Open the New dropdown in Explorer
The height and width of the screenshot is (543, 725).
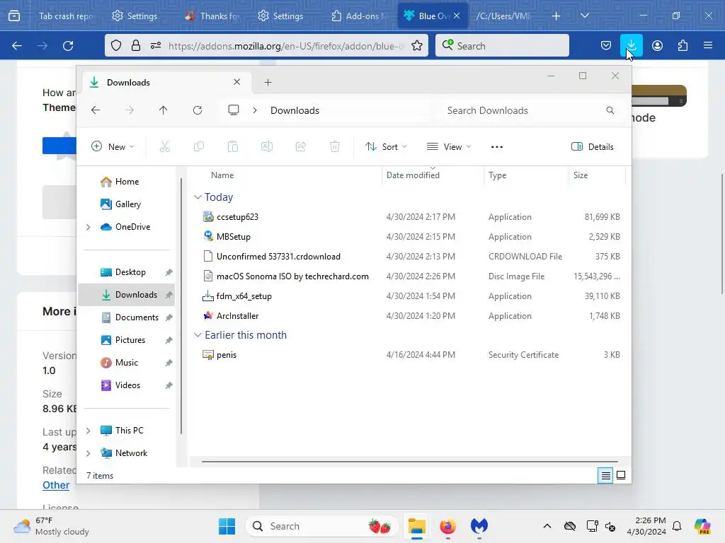[113, 147]
